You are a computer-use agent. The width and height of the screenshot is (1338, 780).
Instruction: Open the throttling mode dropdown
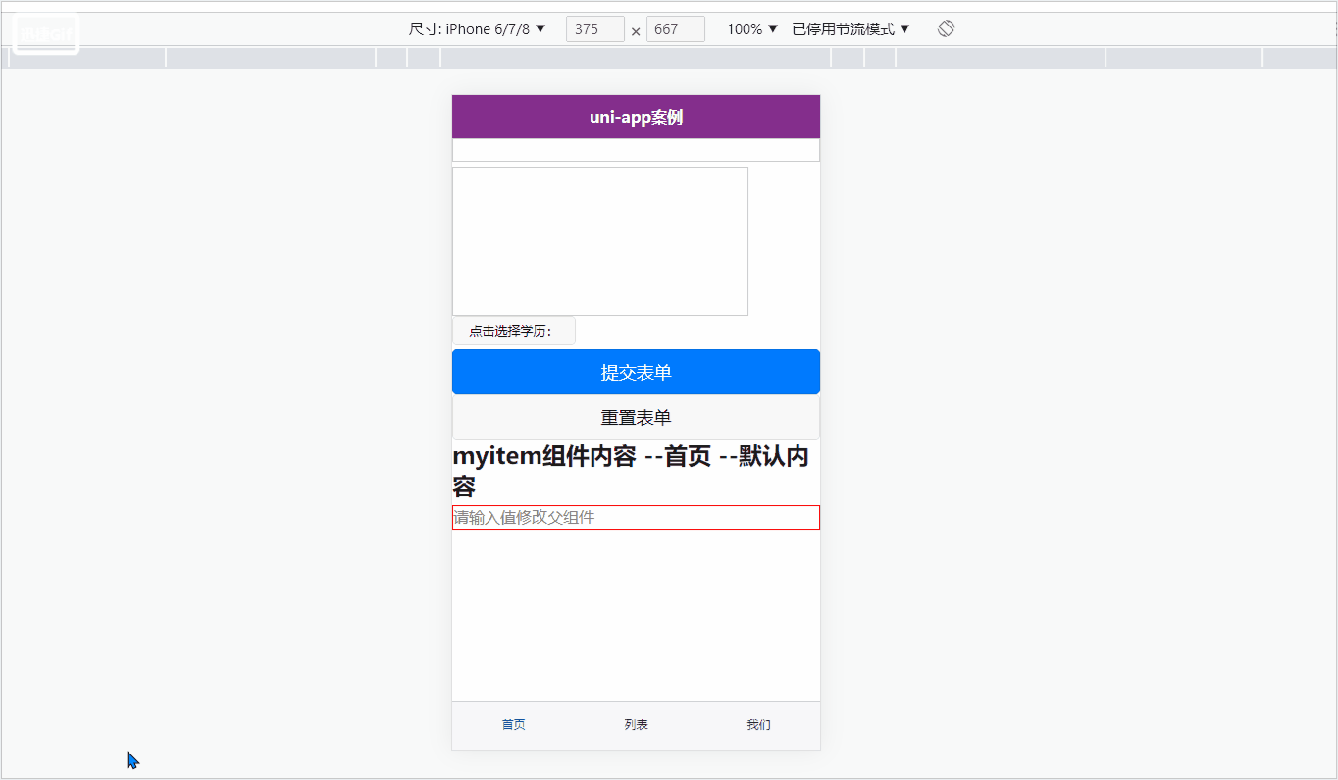coord(851,29)
